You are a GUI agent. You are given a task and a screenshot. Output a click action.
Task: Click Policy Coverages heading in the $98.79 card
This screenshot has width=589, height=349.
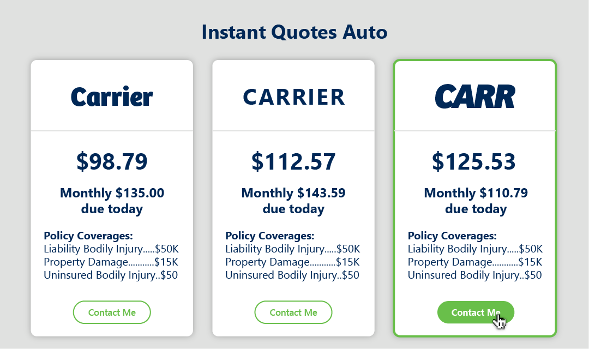tap(88, 236)
